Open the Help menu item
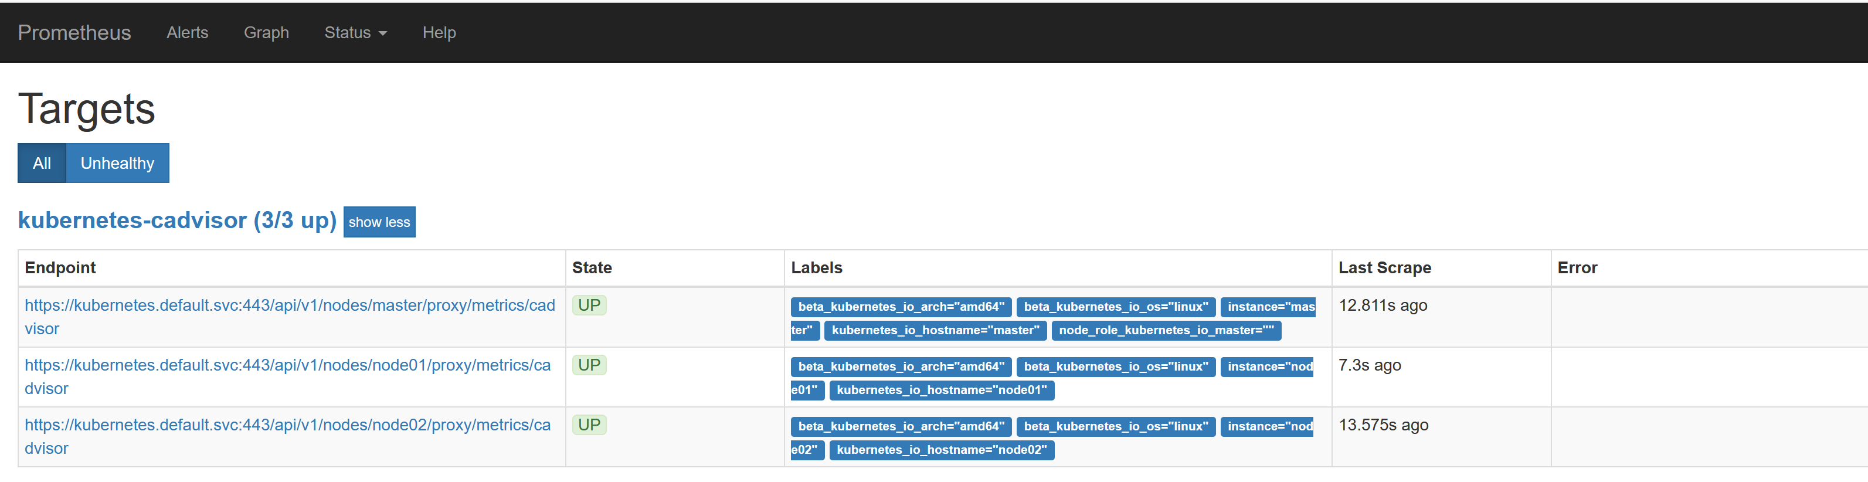Image resolution: width=1868 pixels, height=482 pixels. (x=439, y=33)
